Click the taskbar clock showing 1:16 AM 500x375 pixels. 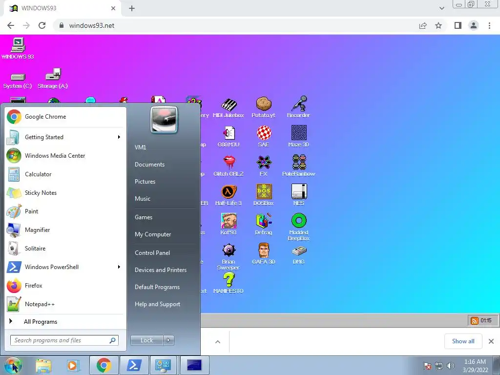[x=475, y=366]
